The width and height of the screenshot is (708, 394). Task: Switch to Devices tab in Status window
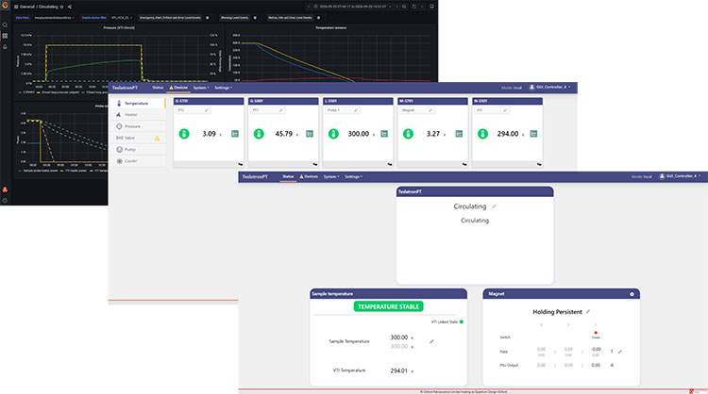(309, 176)
